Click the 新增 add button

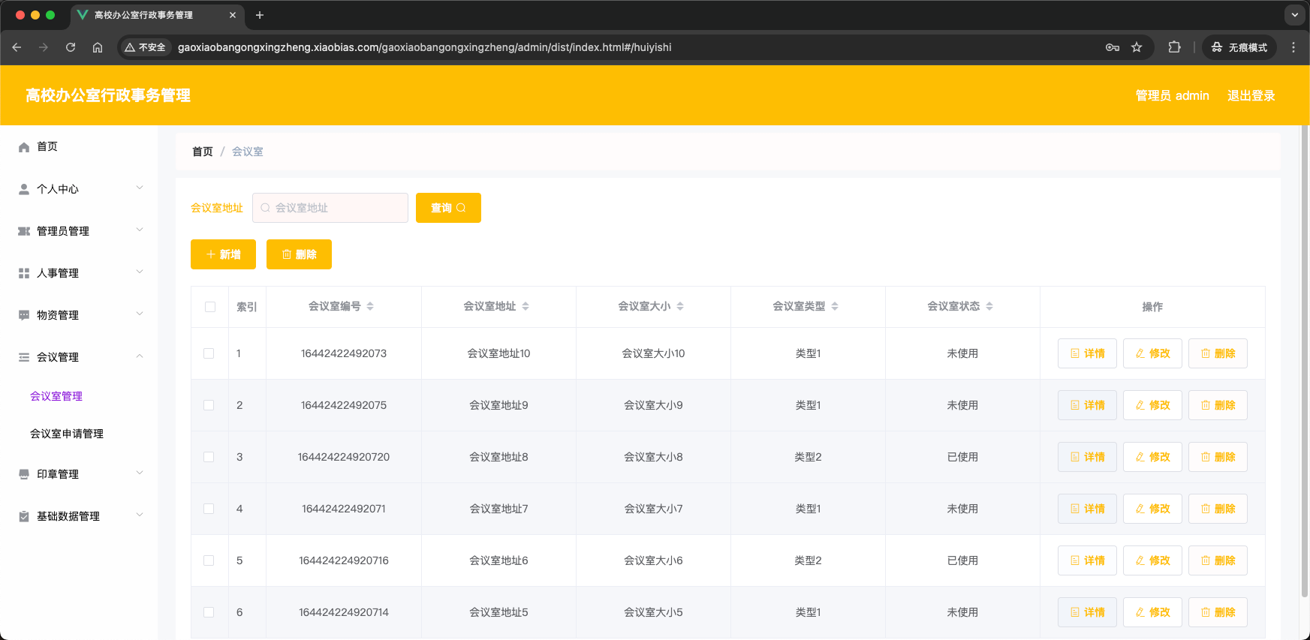[x=223, y=254]
